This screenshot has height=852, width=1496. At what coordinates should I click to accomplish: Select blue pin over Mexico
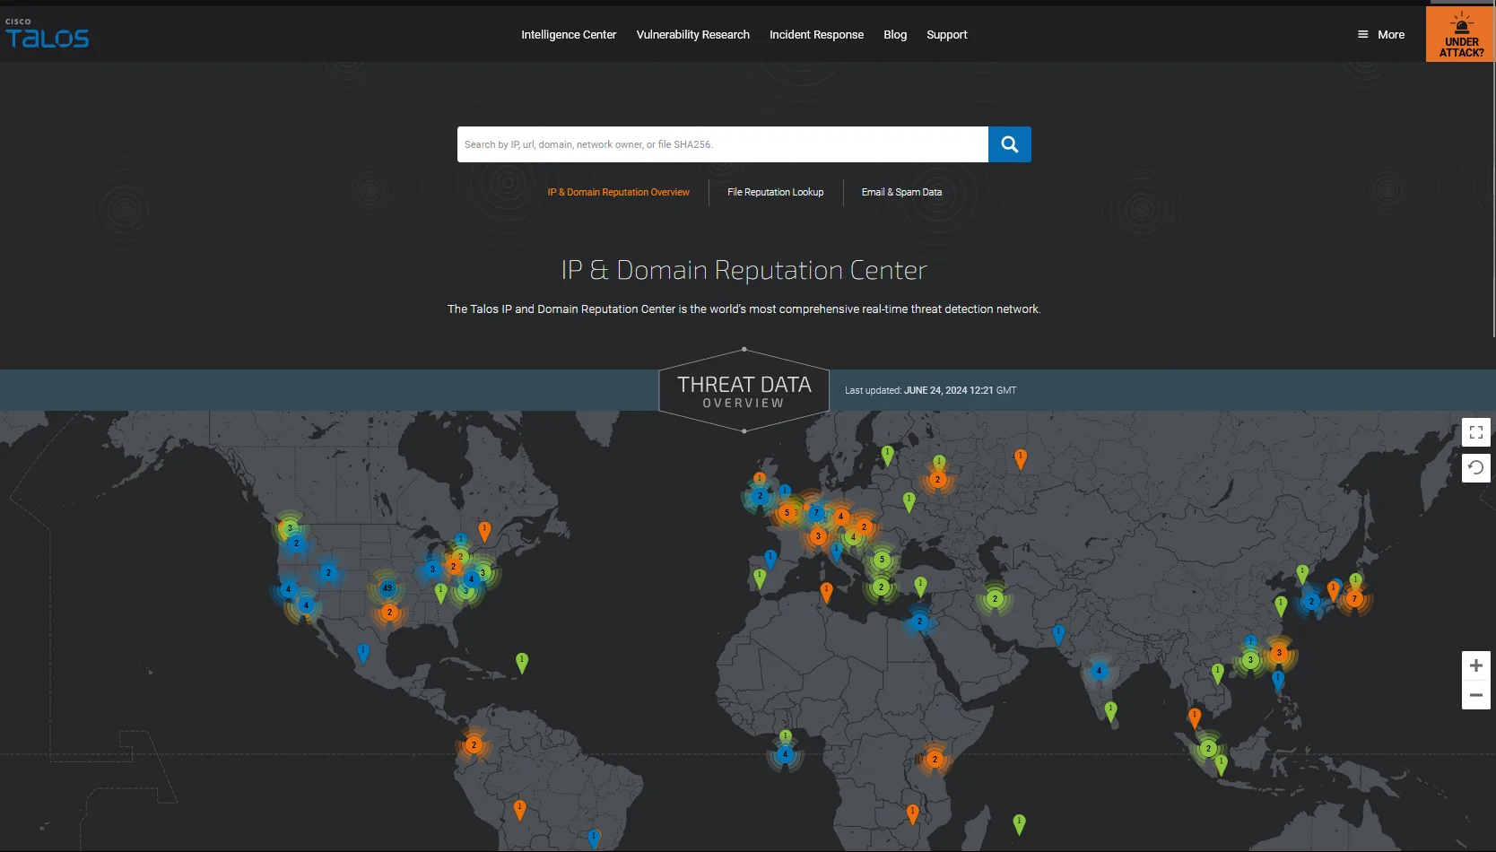tap(363, 653)
